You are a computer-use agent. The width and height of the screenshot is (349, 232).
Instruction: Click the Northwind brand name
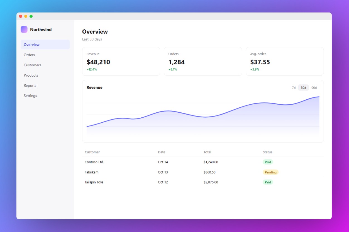coord(41,30)
